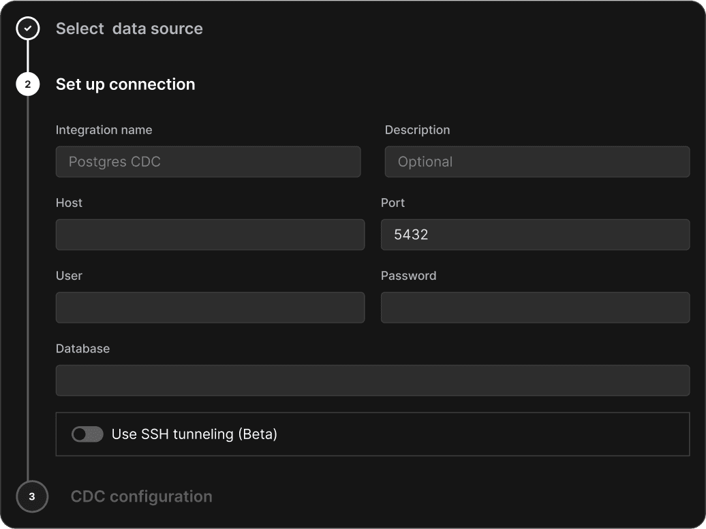Screen dimensions: 706x529
Task: Expand the Select data source step
Action: coord(129,29)
